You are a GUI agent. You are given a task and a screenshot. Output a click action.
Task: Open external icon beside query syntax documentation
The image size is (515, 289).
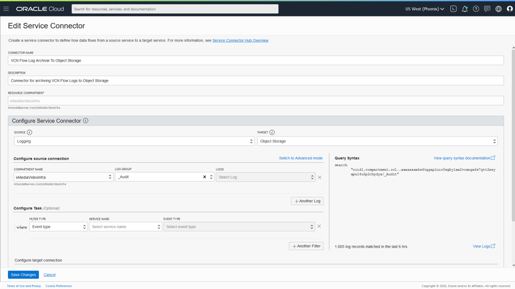tap(493, 158)
